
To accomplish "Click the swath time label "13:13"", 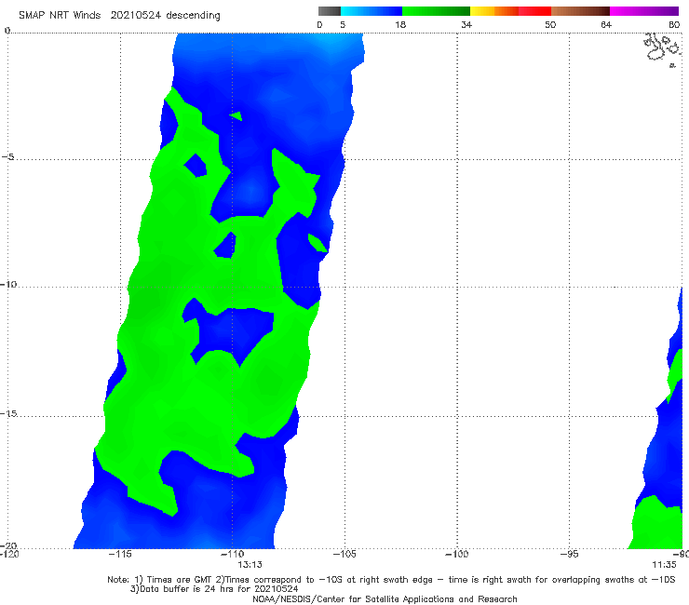I will click(x=250, y=565).
